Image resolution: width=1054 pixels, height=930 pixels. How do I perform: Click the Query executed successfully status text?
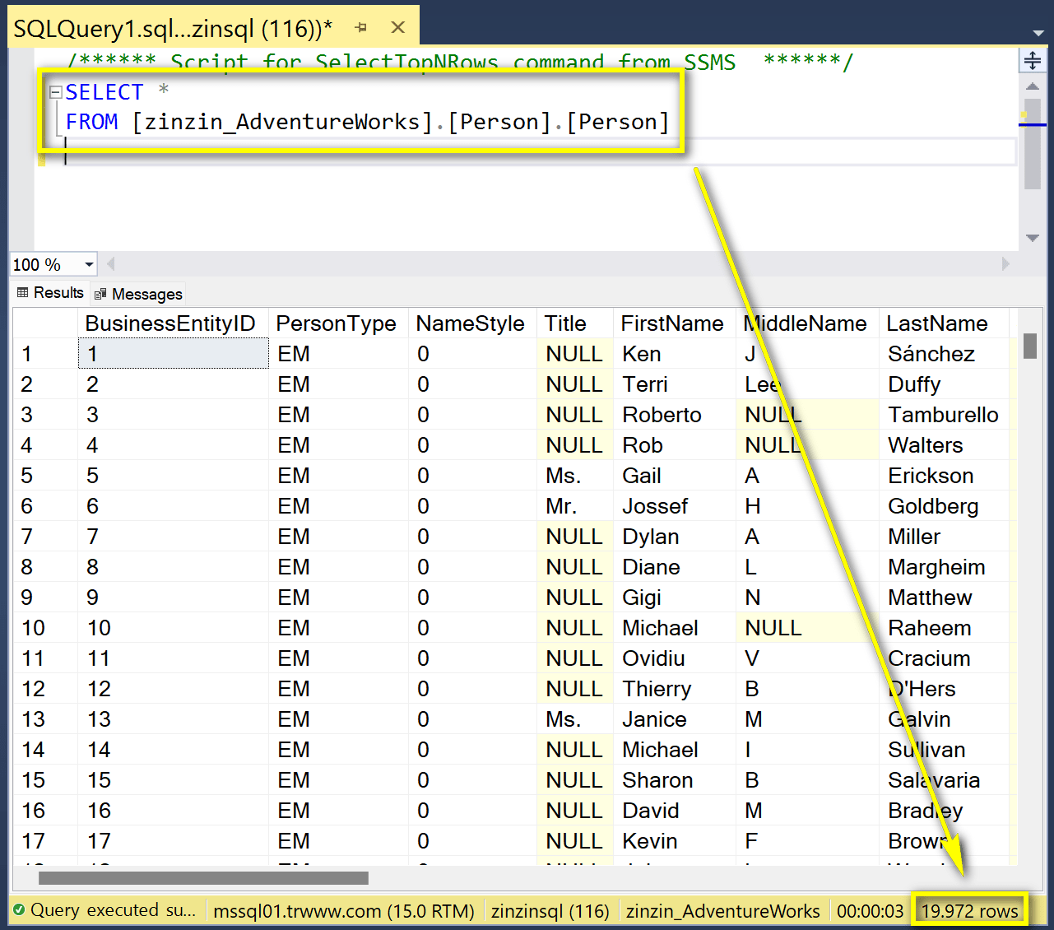pyautogui.click(x=114, y=910)
